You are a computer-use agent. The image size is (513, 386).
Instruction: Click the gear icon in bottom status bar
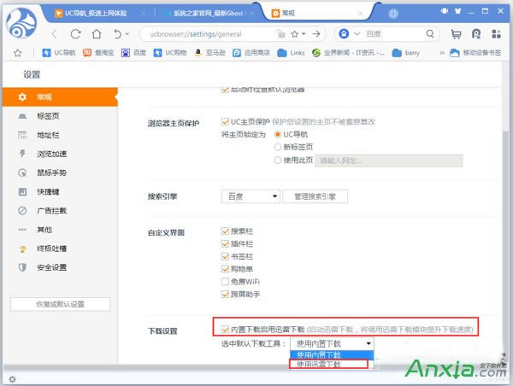pyautogui.click(x=11, y=378)
